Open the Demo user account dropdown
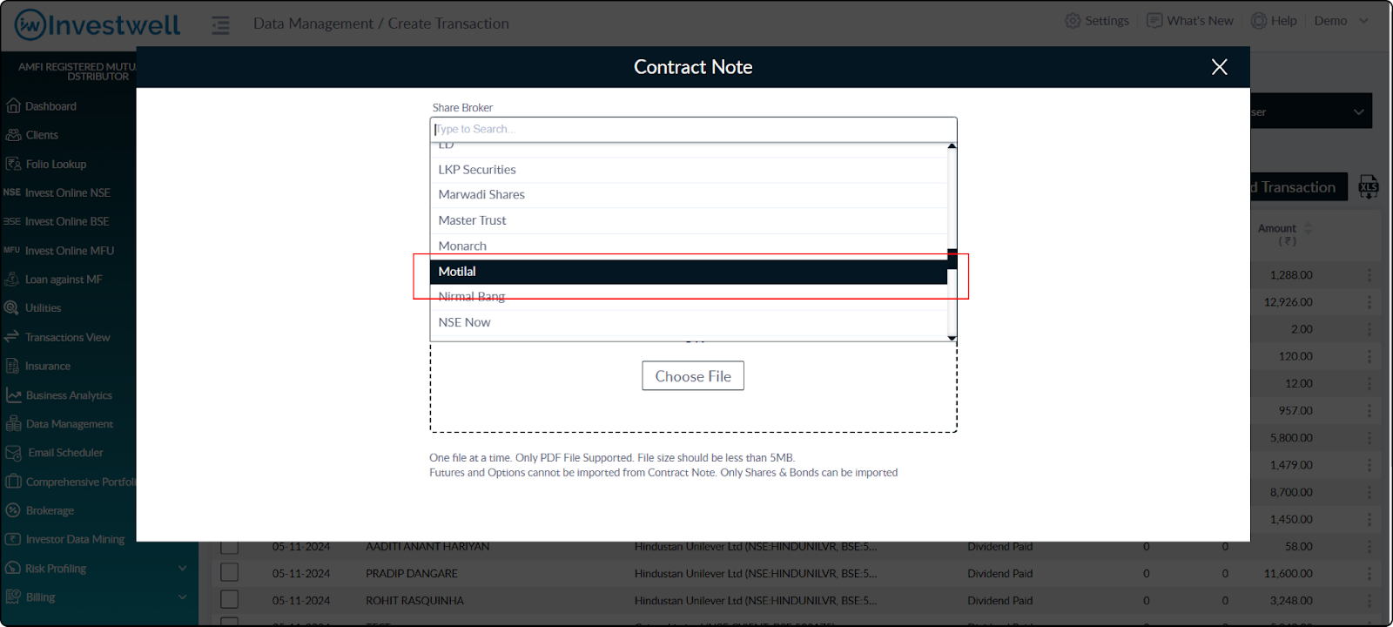The height and width of the screenshot is (627, 1393). click(1341, 21)
